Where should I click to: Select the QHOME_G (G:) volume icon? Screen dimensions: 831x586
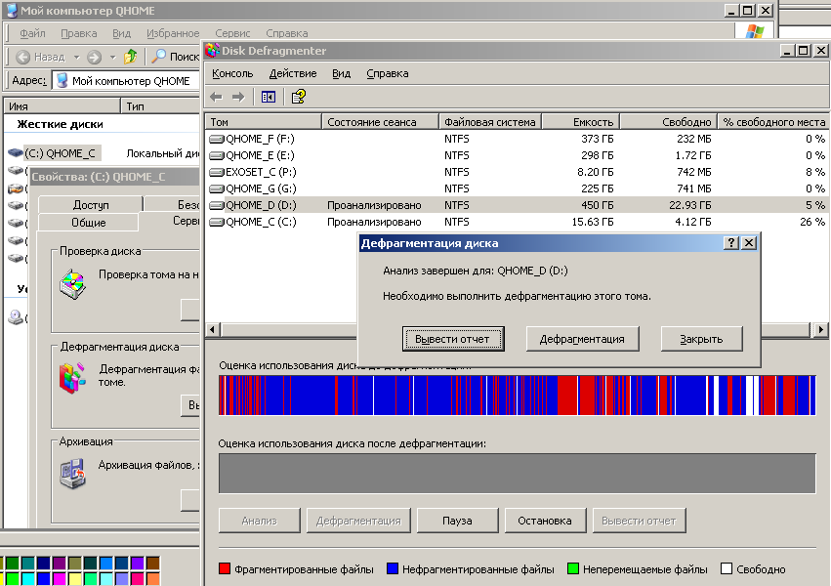pos(217,188)
